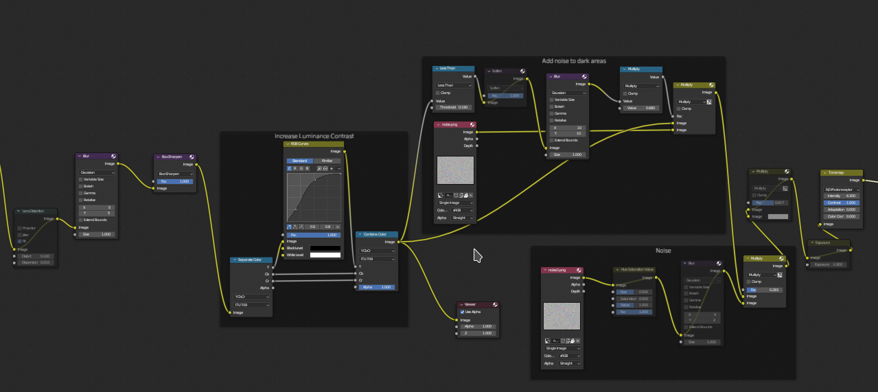Open R/D Photoreceptor dropdown in Tonemap node

[x=842, y=189]
